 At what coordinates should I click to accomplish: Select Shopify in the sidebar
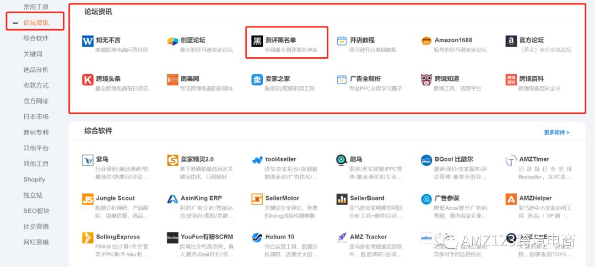click(34, 180)
